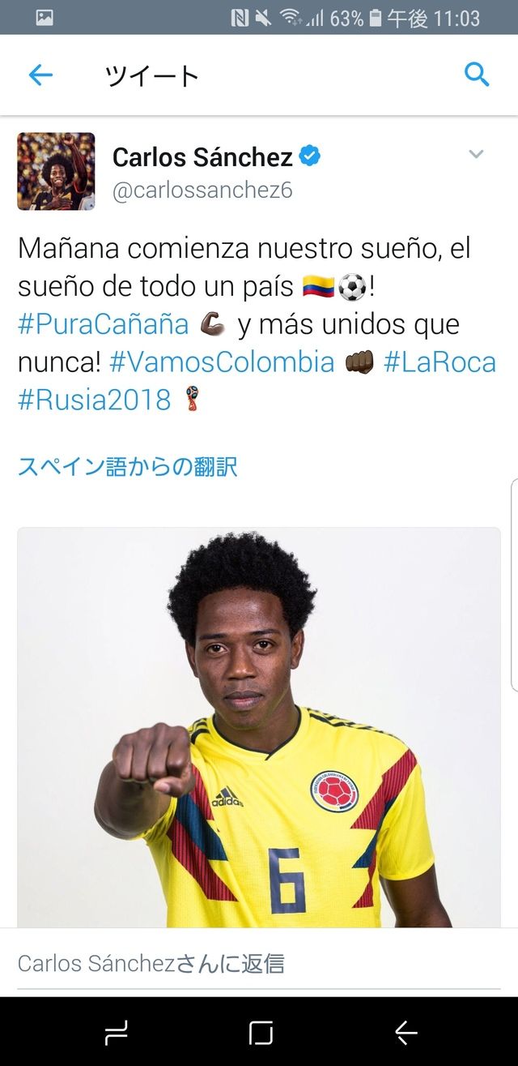
Task: Tap スペイン語からの翻訳 translate link
Action: click(x=128, y=467)
